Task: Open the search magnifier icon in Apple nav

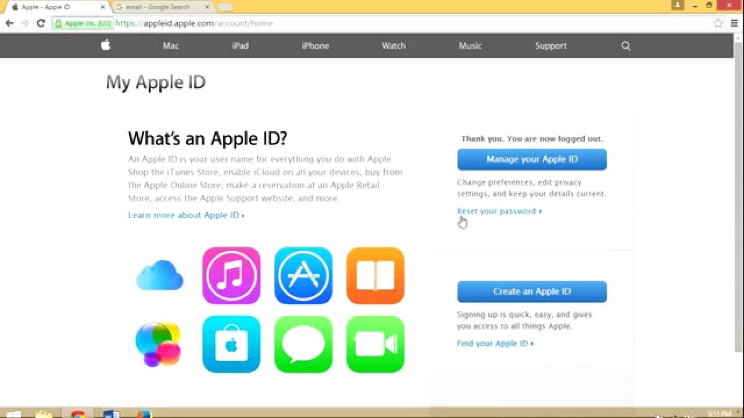Action: tap(626, 46)
